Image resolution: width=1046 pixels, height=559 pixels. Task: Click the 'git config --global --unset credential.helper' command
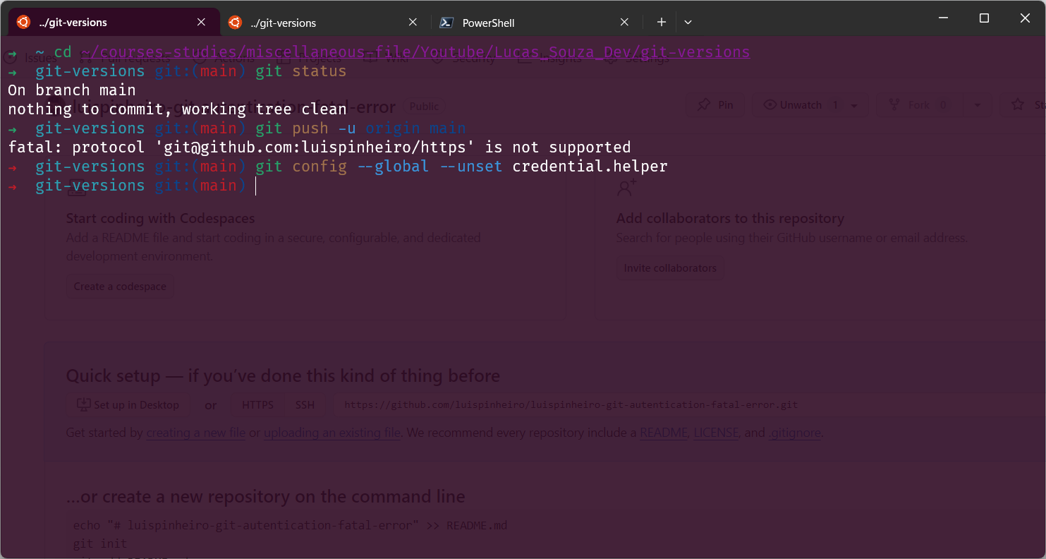(461, 167)
